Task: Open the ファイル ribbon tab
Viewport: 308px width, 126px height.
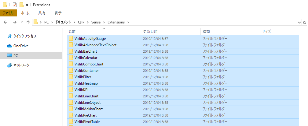Action: pyautogui.click(x=8, y=13)
